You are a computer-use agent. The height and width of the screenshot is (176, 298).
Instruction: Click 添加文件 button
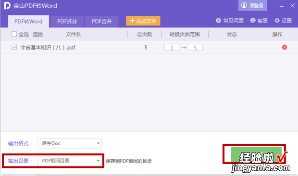[x=143, y=21]
